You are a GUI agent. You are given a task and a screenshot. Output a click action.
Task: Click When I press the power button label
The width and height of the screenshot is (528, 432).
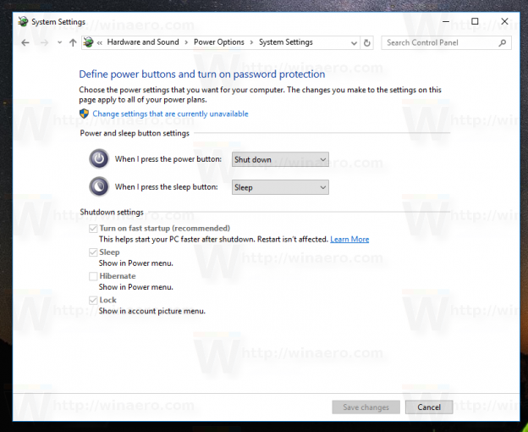tap(168, 159)
